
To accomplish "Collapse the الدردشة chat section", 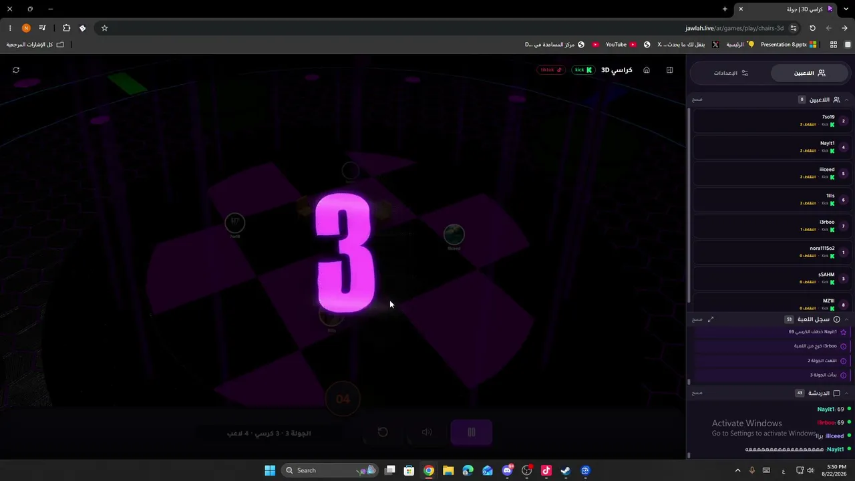I will tap(846, 393).
